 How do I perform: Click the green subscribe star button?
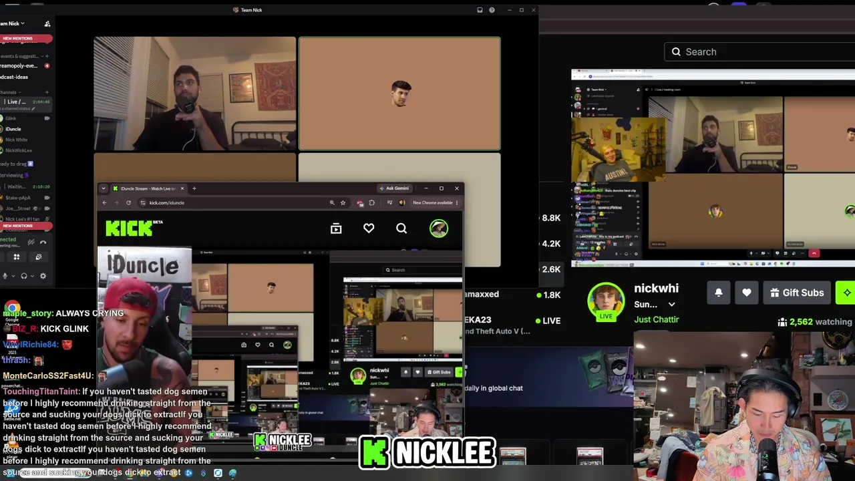click(x=847, y=293)
